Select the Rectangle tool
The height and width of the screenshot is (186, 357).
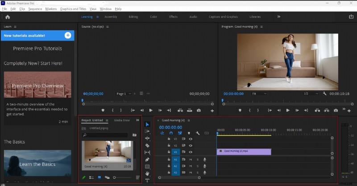pyautogui.click(x=147, y=167)
